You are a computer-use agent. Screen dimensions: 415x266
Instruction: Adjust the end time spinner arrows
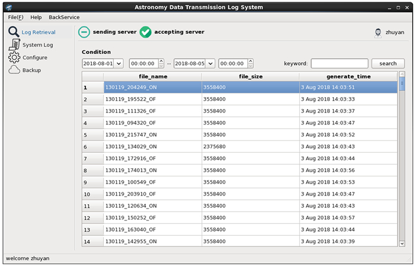coord(250,63)
